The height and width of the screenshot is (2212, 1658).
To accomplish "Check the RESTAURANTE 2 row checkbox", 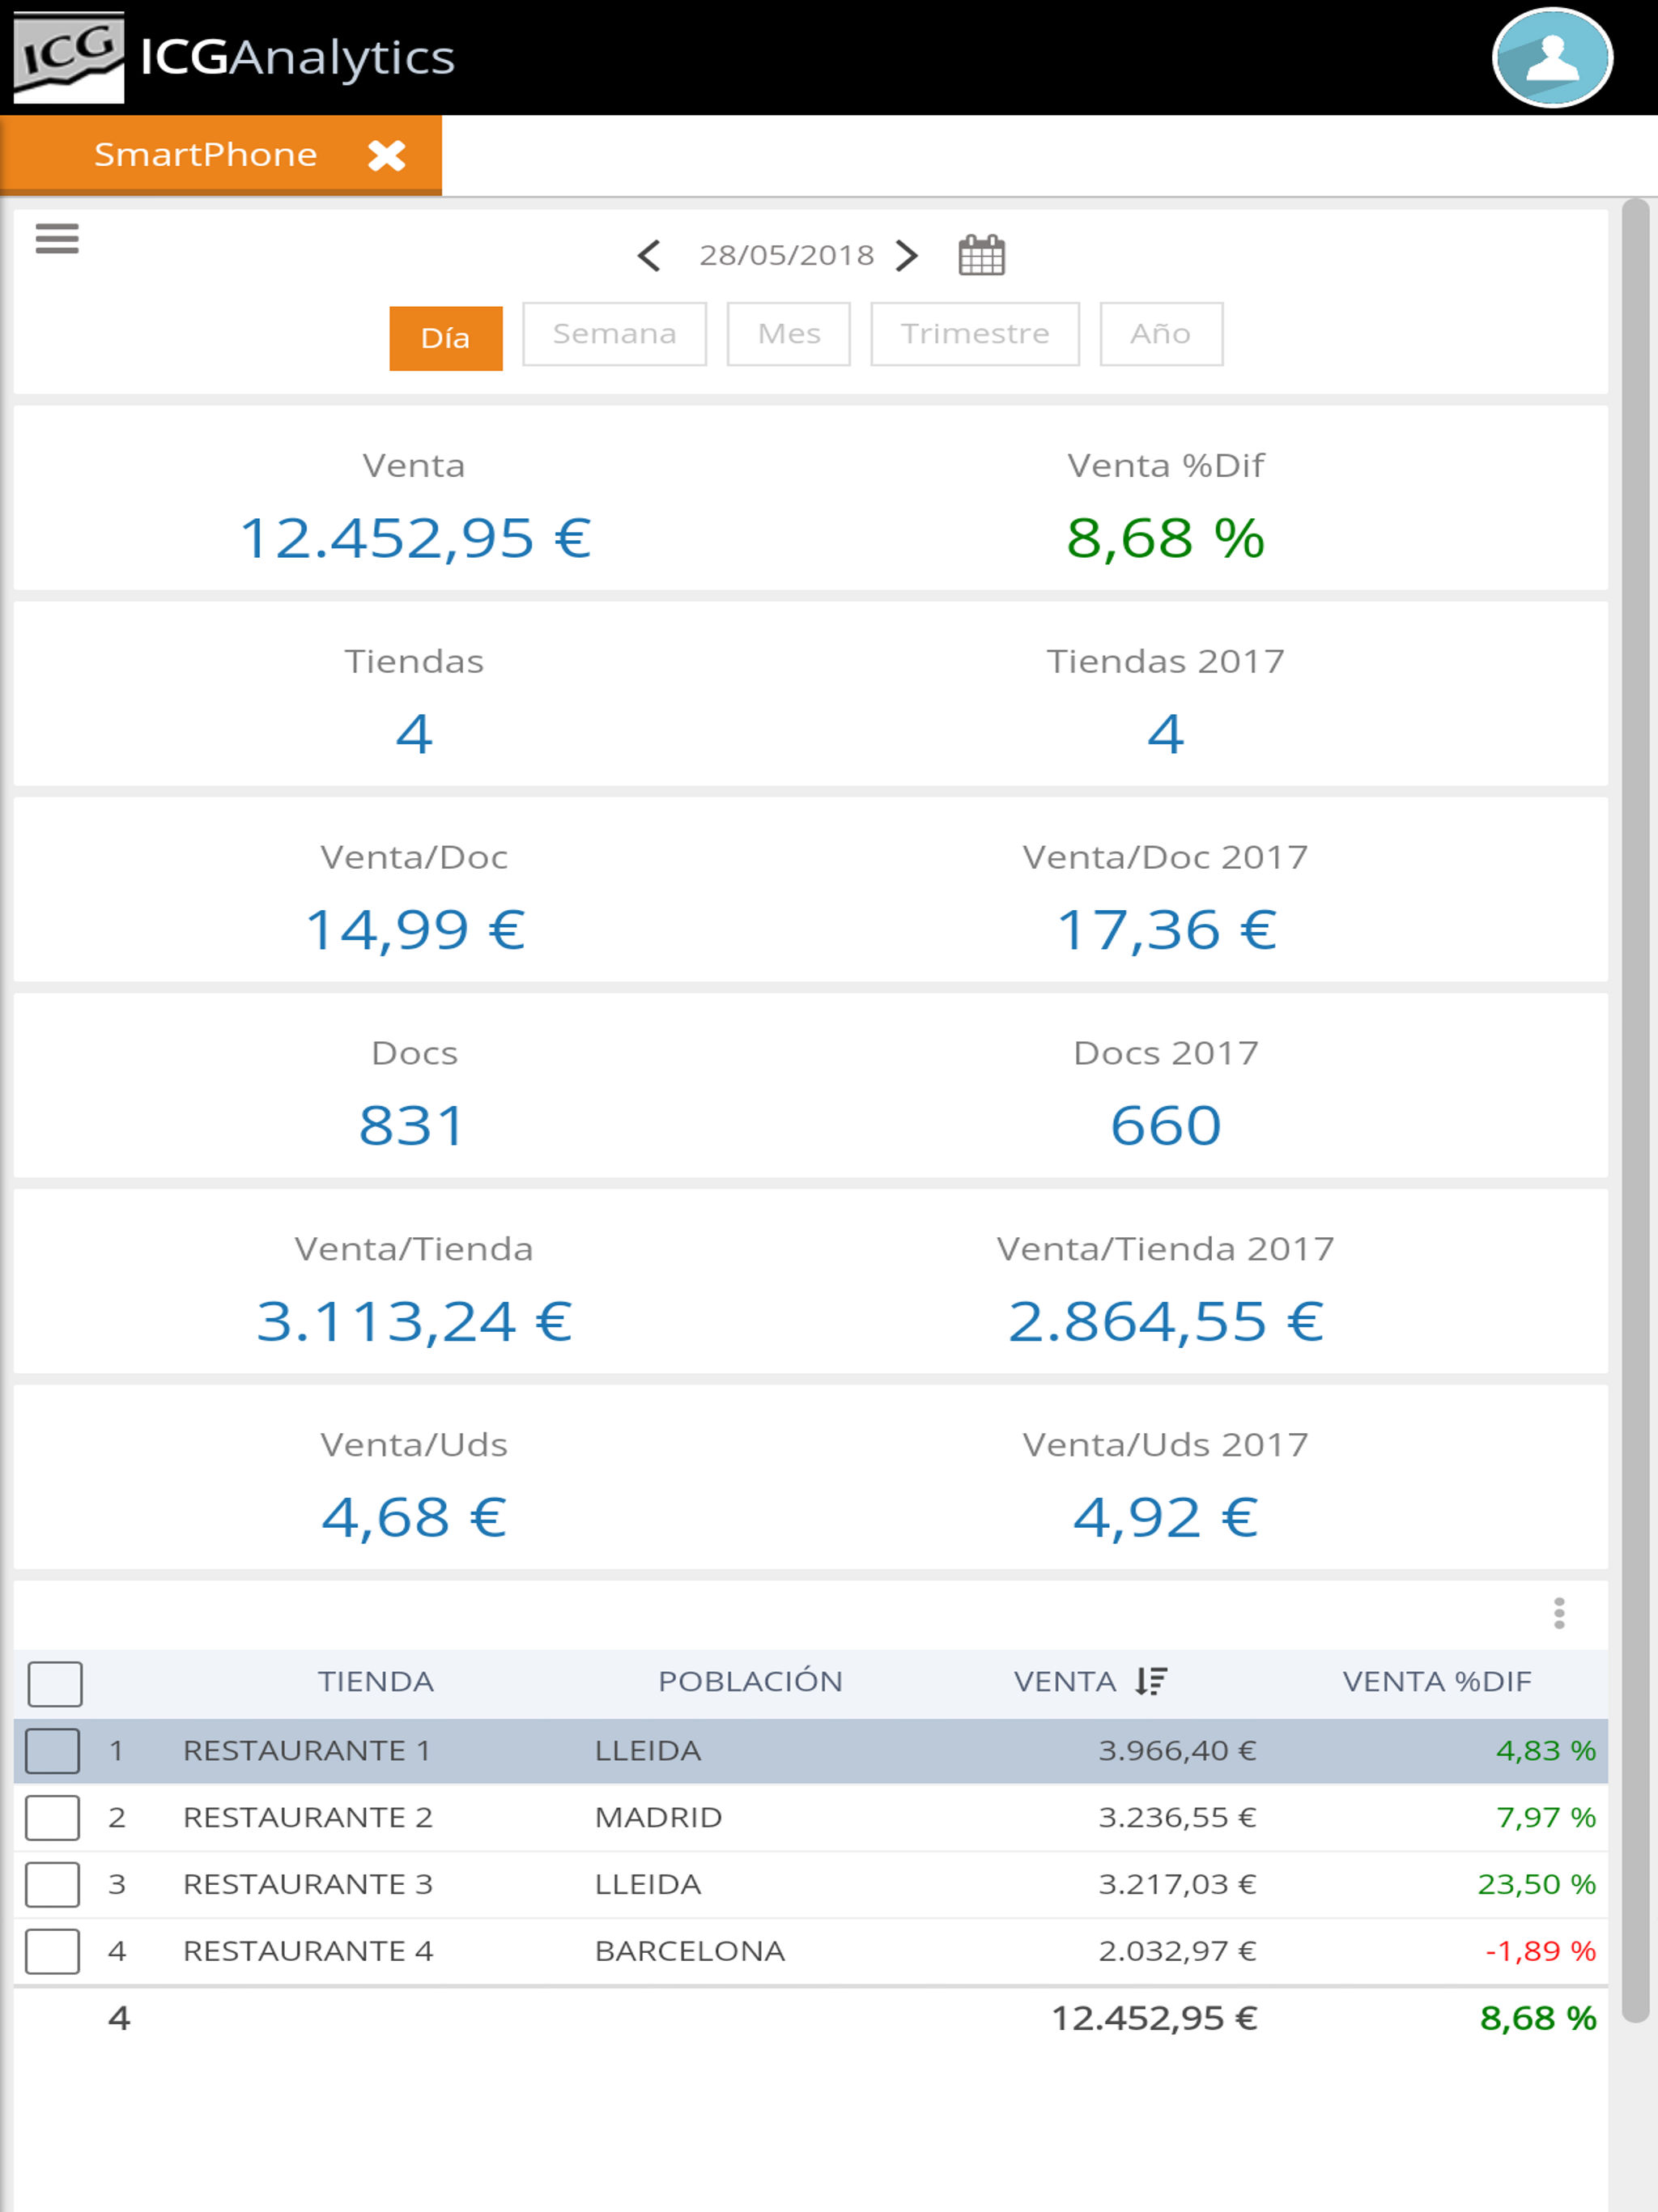I will pos(53,1817).
